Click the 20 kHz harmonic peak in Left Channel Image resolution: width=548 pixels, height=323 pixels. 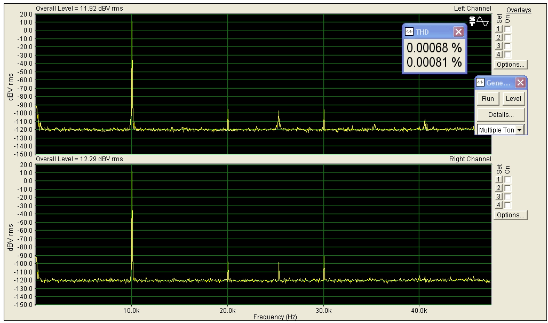tap(228, 119)
